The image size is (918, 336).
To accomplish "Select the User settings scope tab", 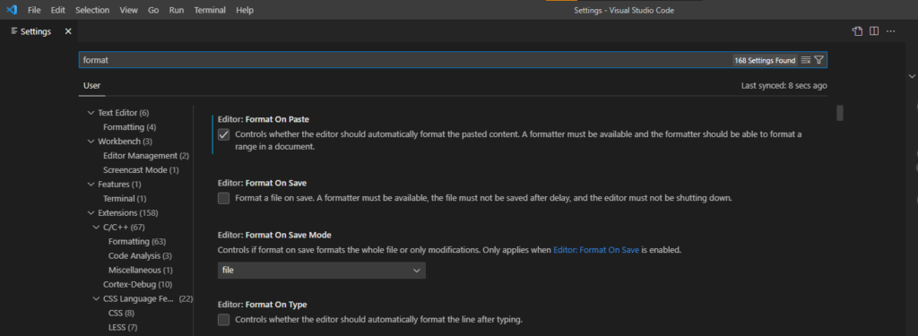I will (92, 85).
